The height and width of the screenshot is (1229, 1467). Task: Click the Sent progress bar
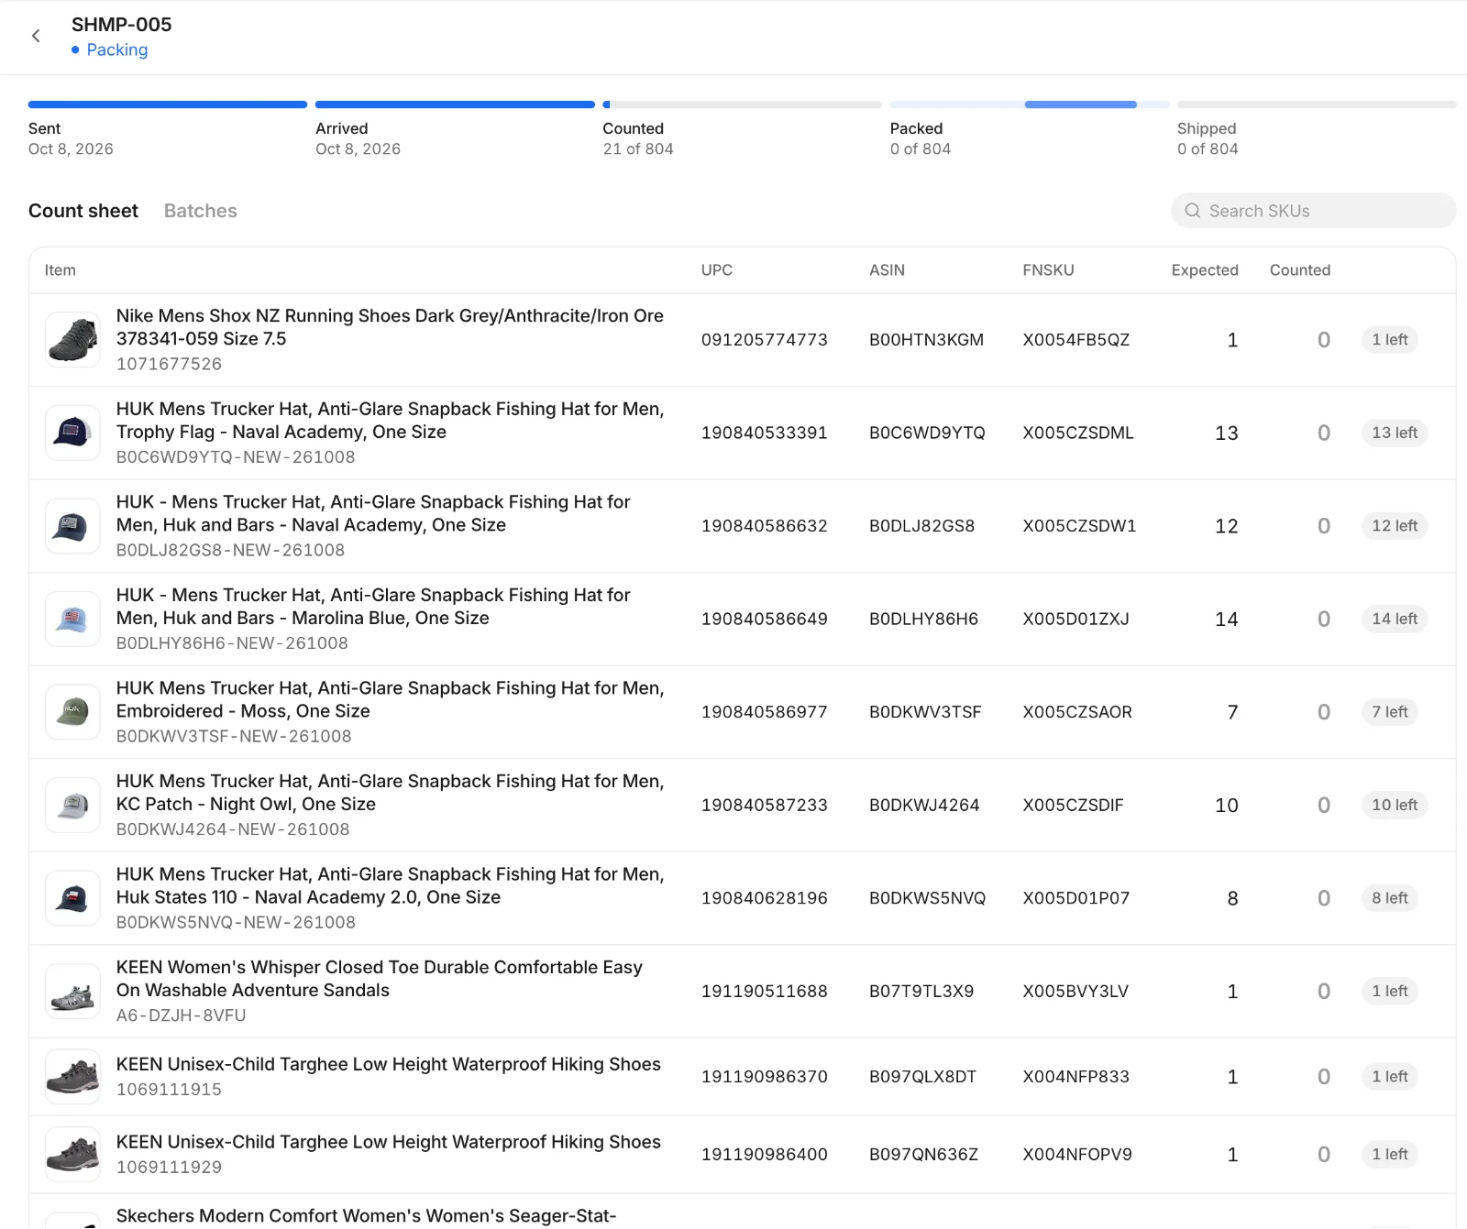[168, 104]
